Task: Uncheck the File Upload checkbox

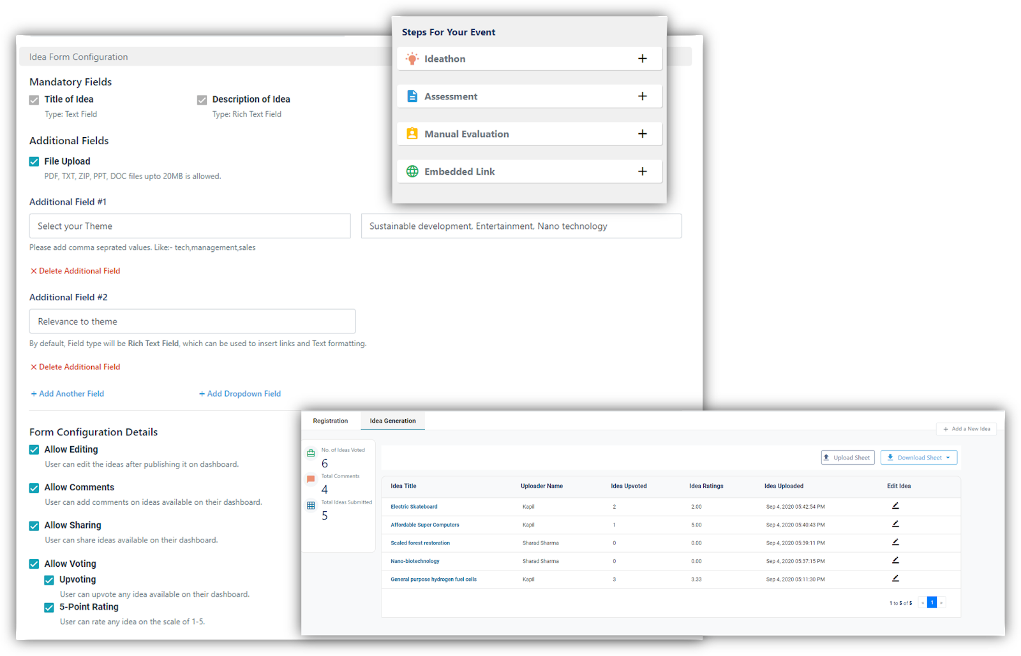Action: (x=34, y=161)
